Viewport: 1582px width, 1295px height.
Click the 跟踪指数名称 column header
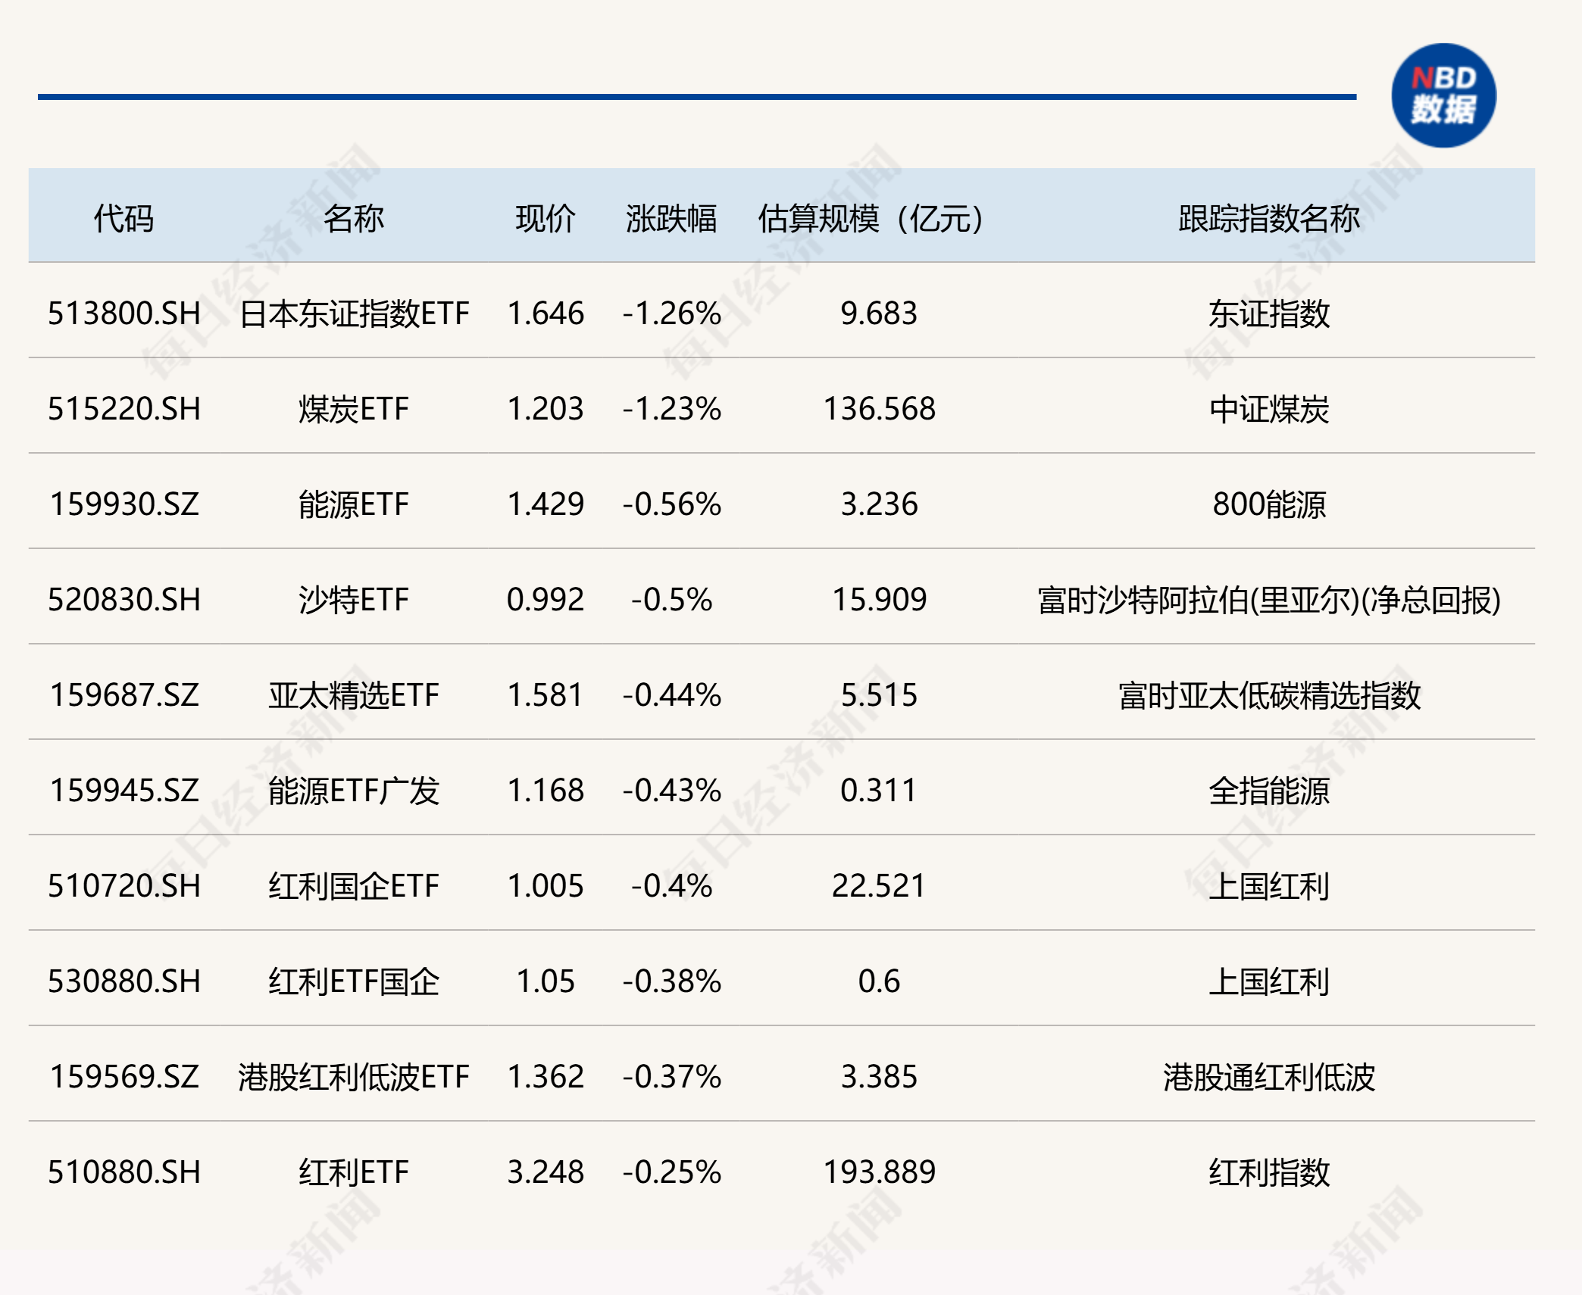[1269, 218]
